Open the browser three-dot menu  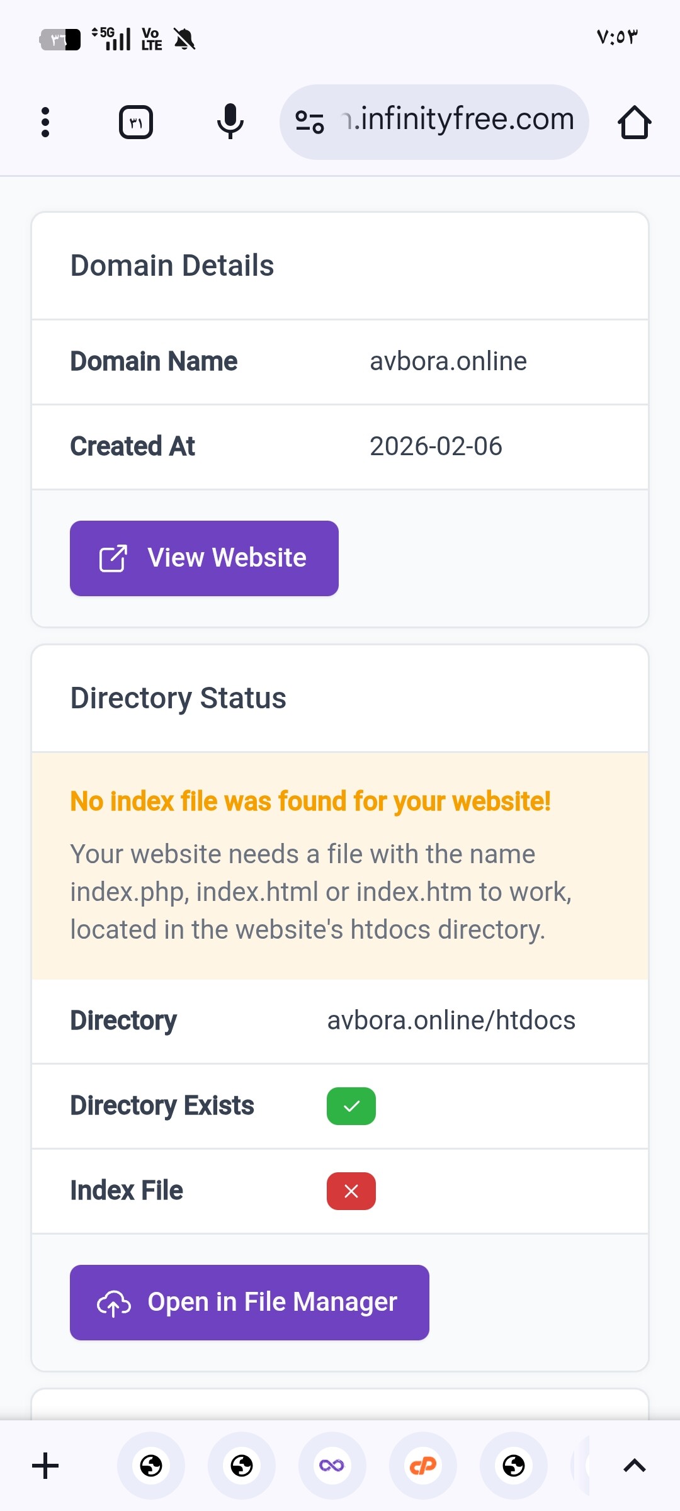(45, 122)
